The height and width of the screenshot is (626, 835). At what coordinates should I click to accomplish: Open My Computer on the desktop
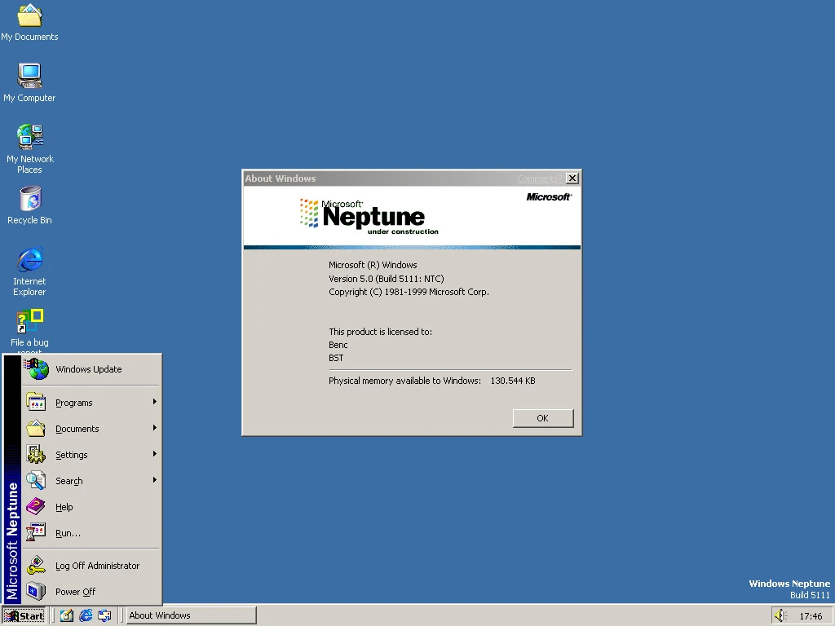click(x=29, y=79)
